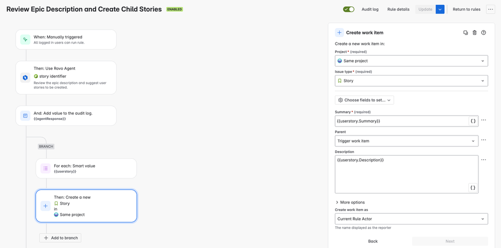Click the {{userstory}} smart value text
The width and height of the screenshot is (501, 248).
click(x=65, y=171)
